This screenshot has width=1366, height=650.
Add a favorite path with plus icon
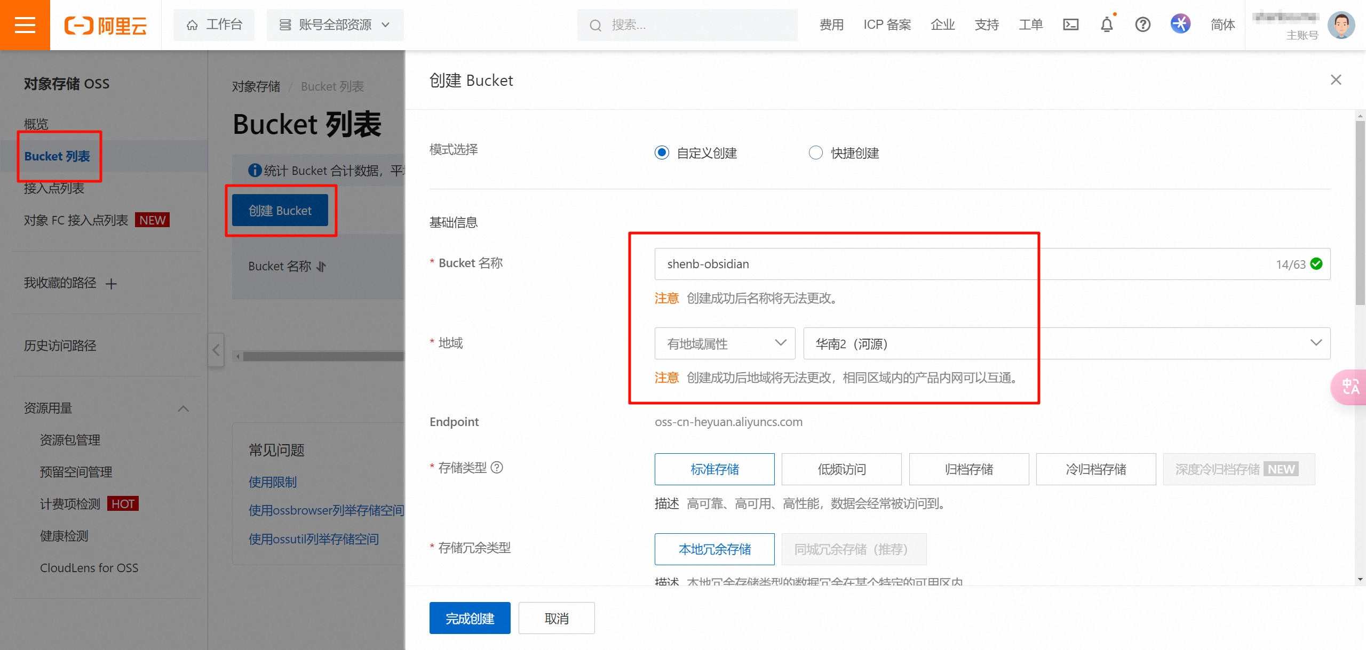click(x=111, y=284)
